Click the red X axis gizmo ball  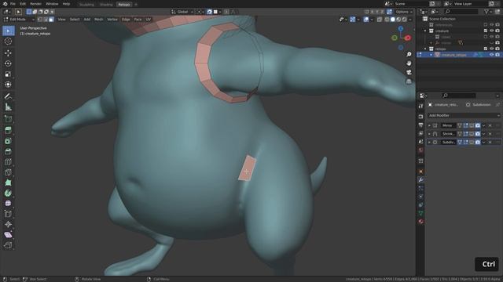[x=408, y=38]
